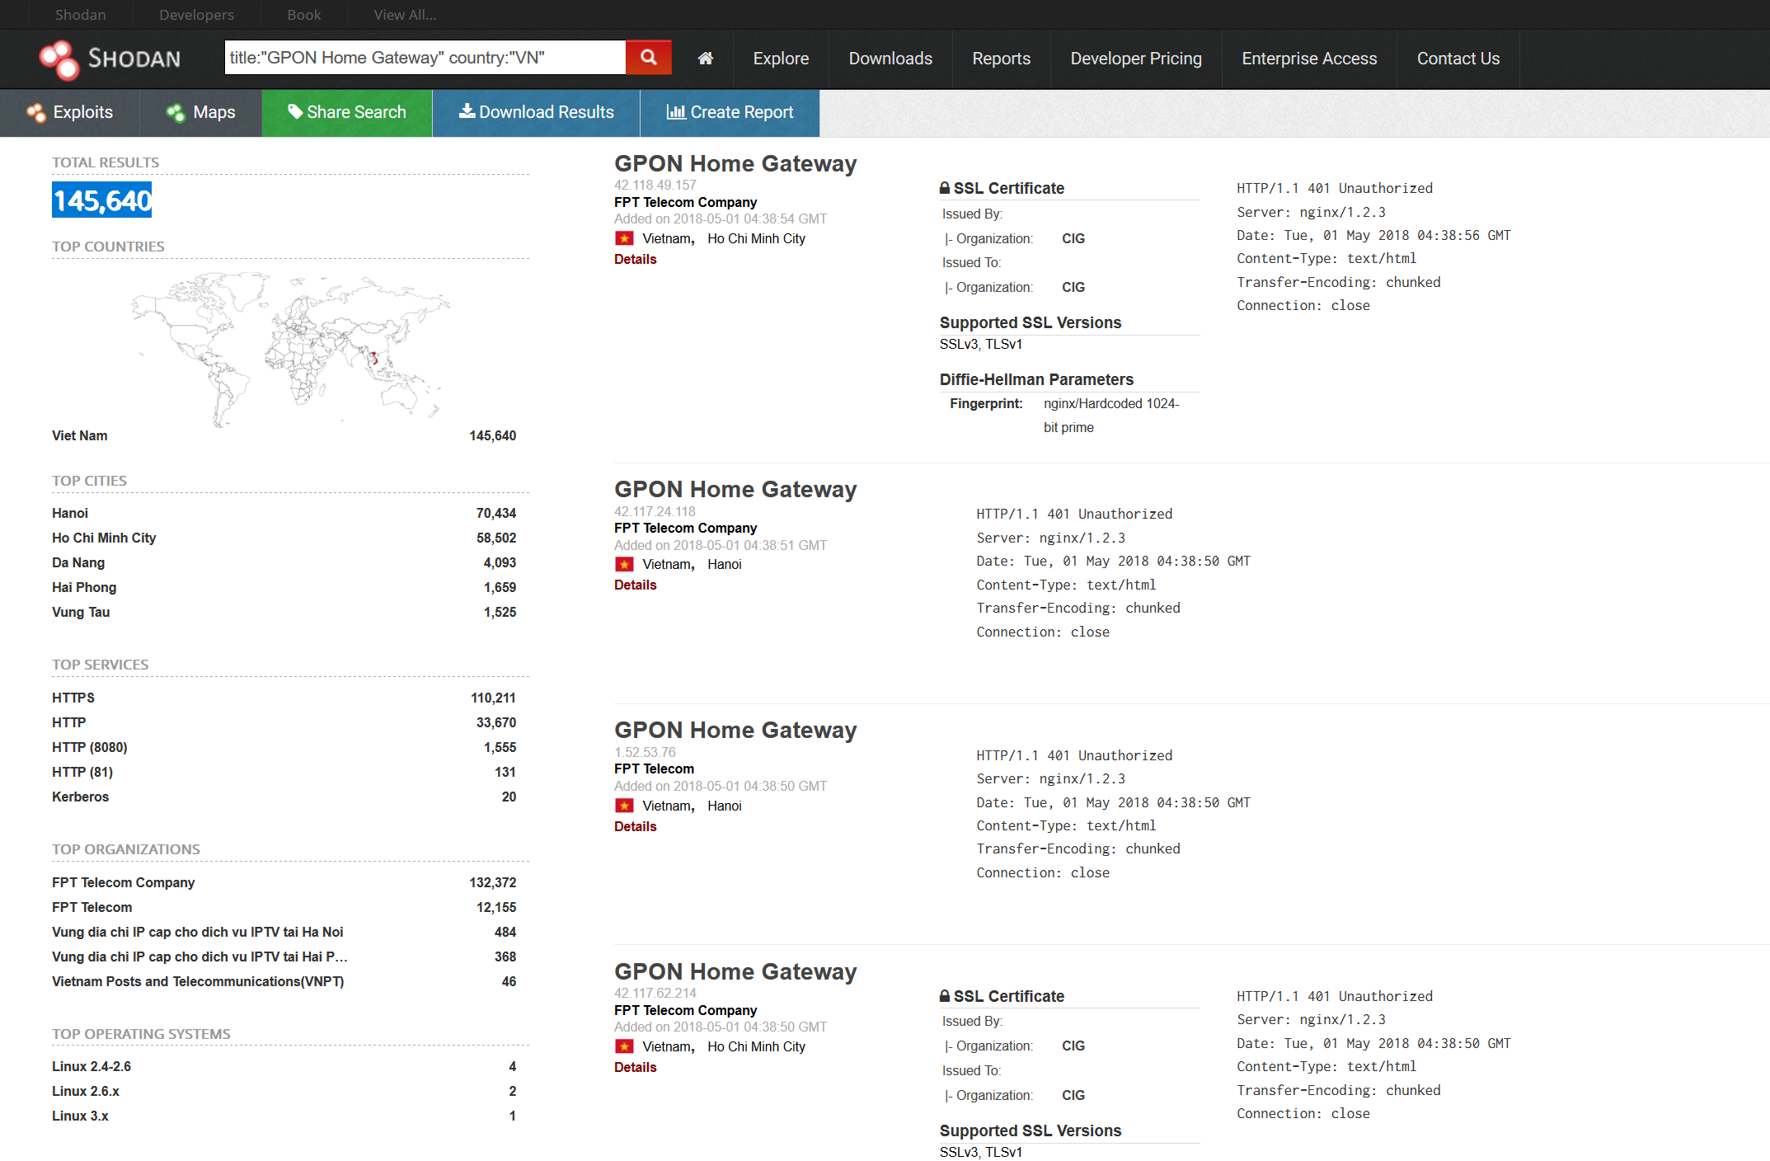Open Details for 42.117.62.214 result
The image size is (1770, 1161).
pos(635,1068)
